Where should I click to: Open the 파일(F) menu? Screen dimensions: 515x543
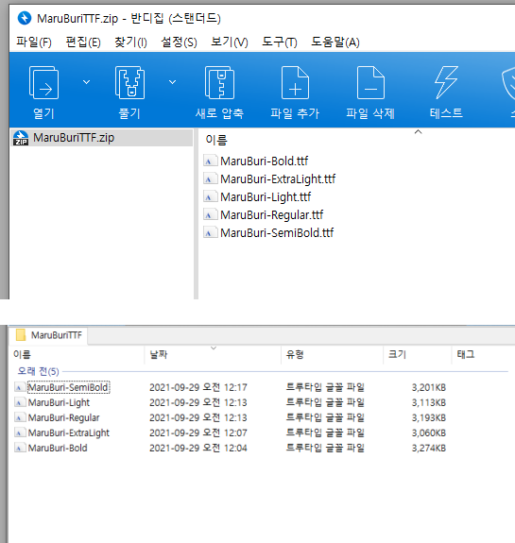click(34, 42)
